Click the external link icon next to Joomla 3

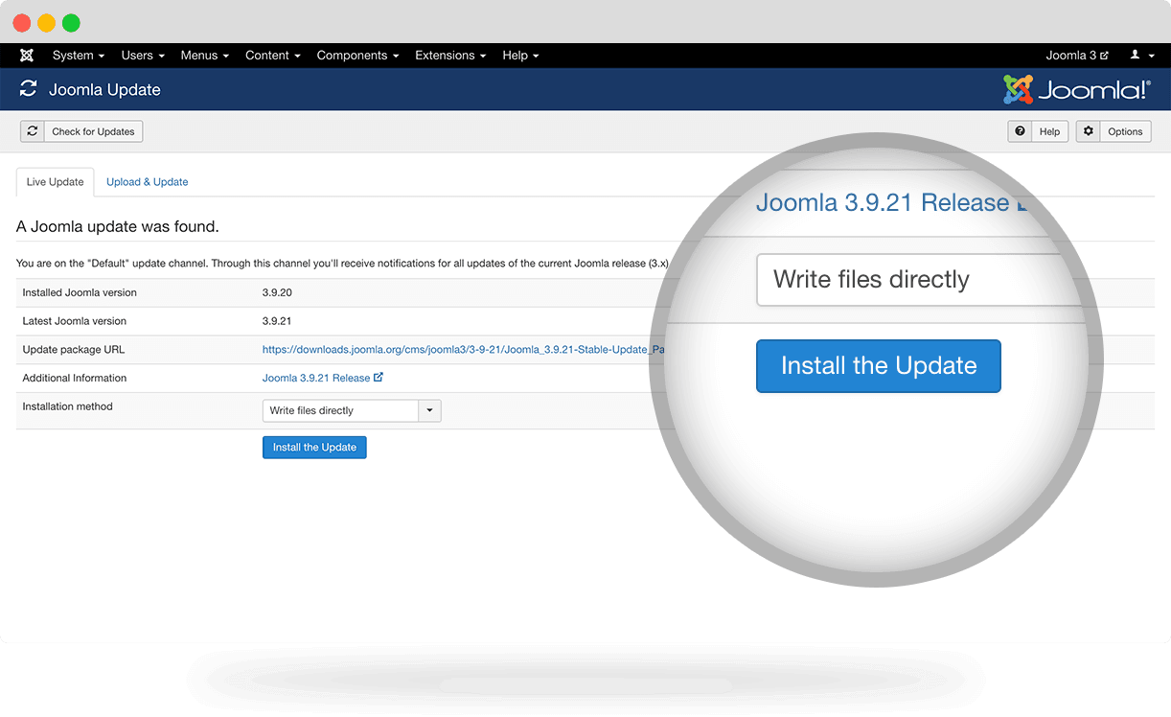pyautogui.click(x=1105, y=56)
